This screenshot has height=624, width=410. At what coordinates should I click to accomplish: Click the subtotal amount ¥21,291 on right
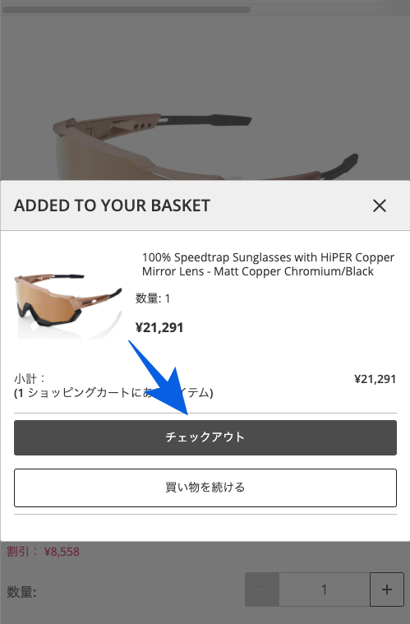(x=375, y=379)
